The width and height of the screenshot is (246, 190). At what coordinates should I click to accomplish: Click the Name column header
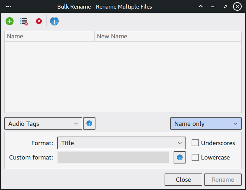[x=49, y=36]
